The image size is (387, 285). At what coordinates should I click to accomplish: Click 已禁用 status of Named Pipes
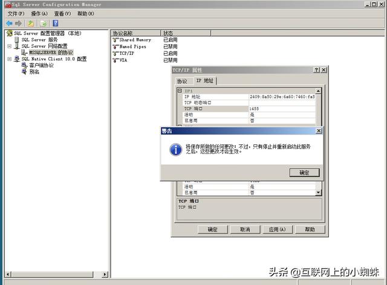click(171, 46)
